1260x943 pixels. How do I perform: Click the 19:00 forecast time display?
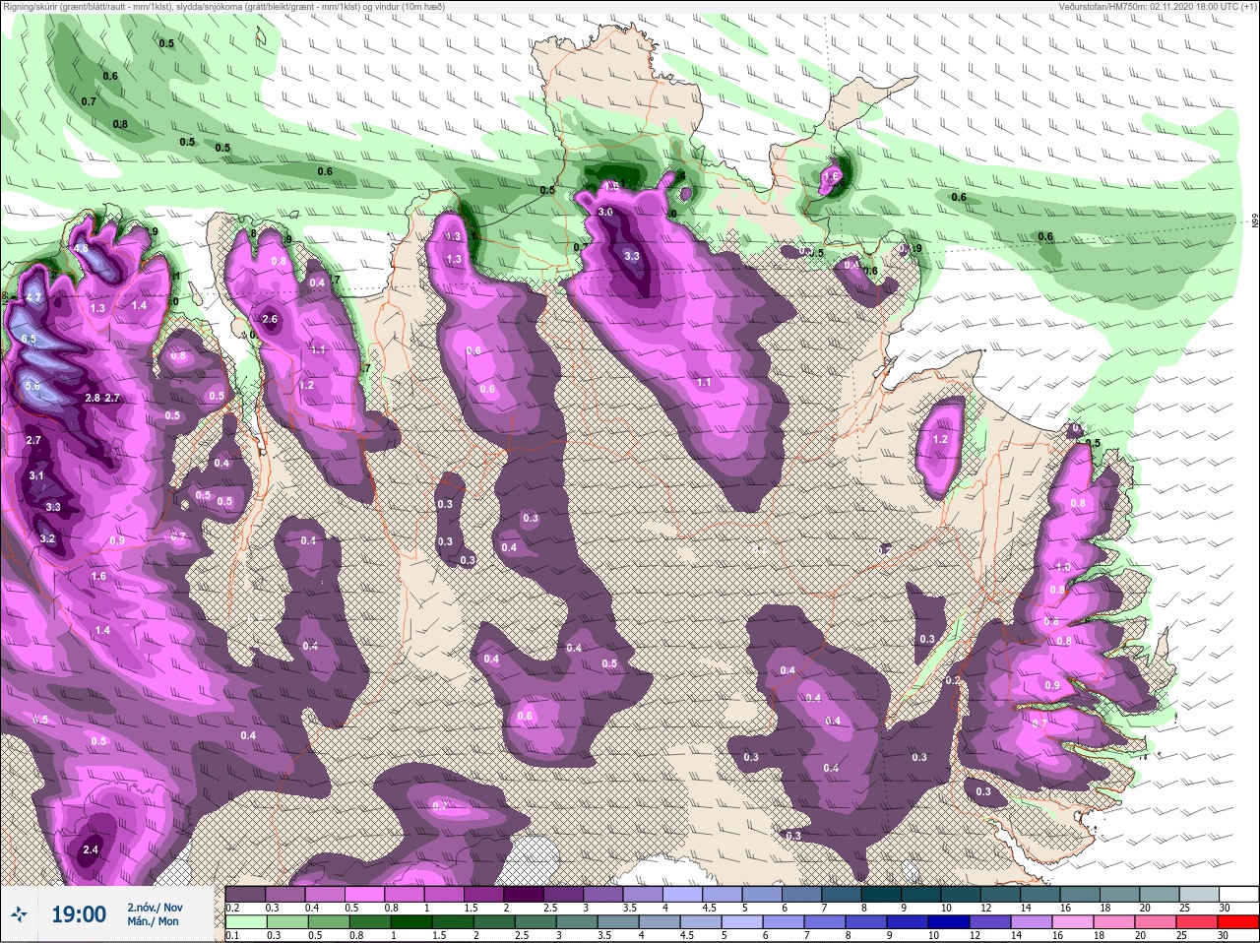(79, 914)
